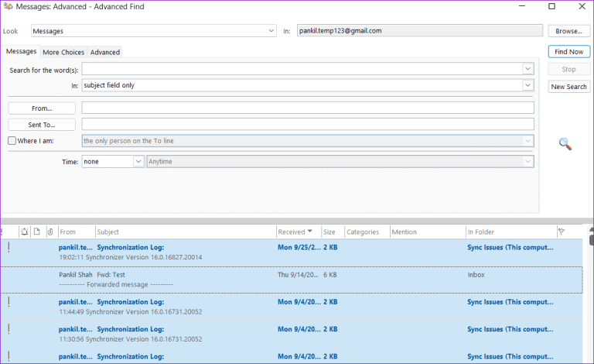
Task: Click the magnifying glass search icon
Action: click(x=565, y=143)
